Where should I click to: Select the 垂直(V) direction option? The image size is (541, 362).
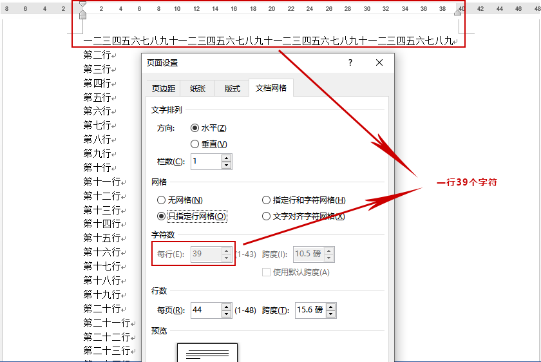point(209,144)
